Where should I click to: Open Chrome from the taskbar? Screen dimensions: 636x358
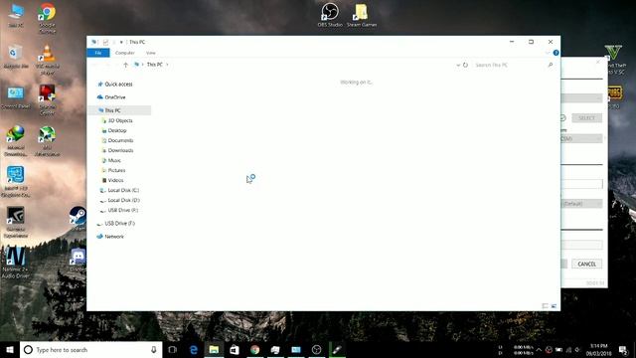pos(254,349)
